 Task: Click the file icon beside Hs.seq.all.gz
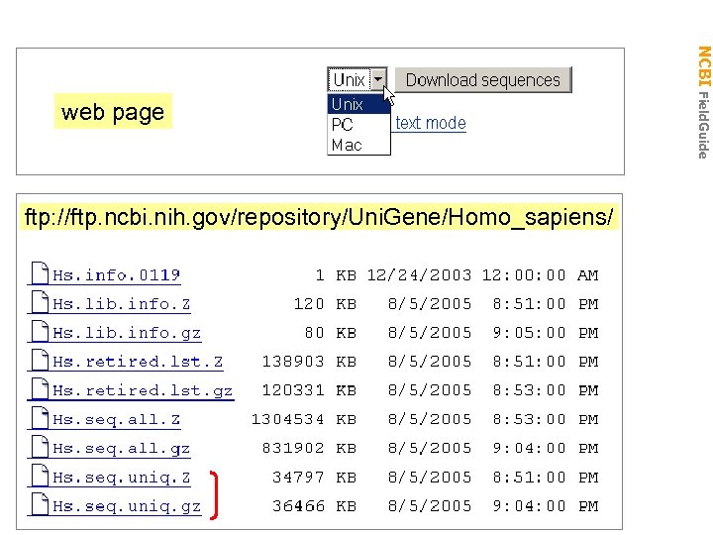[40, 447]
